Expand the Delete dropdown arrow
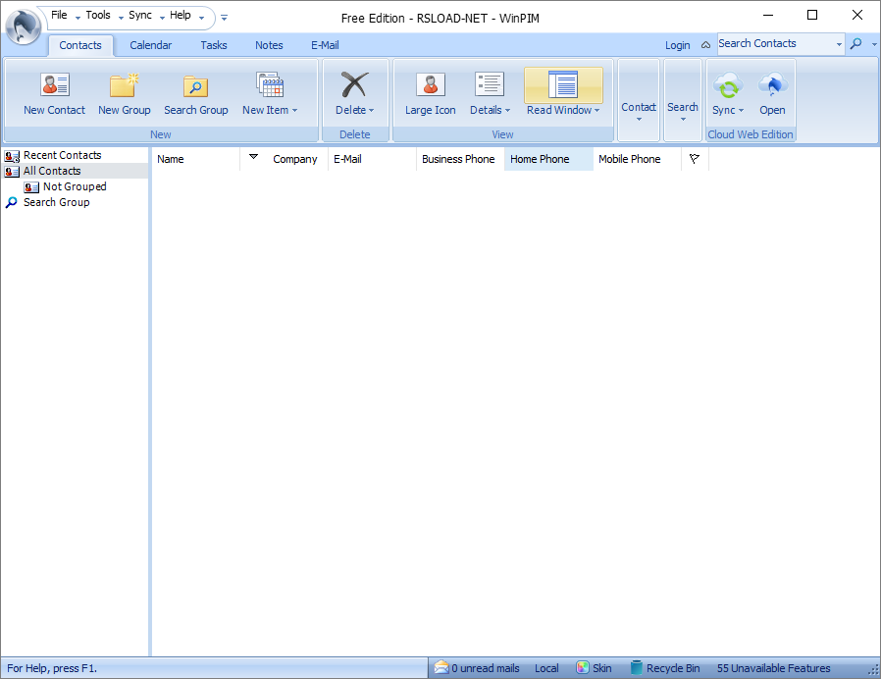Viewport: 881px width, 679px height. (371, 111)
